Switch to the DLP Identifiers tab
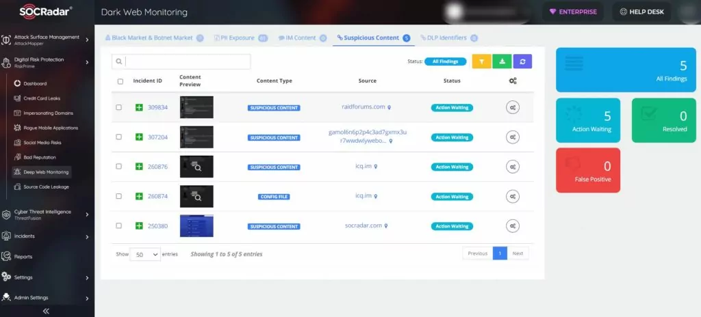 coord(449,38)
